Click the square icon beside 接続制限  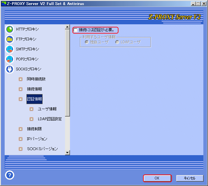pos(21,129)
